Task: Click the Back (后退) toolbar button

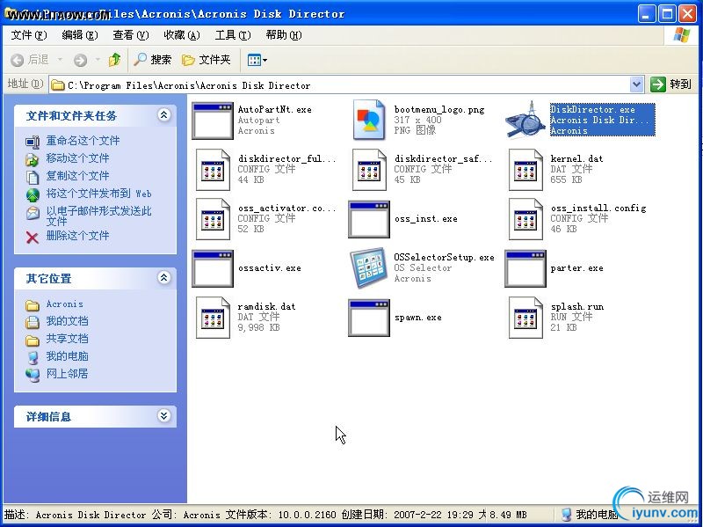Action: (x=30, y=60)
